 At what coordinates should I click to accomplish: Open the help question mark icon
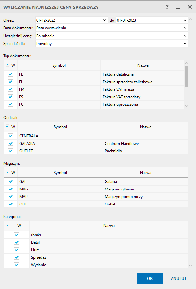[167, 7]
